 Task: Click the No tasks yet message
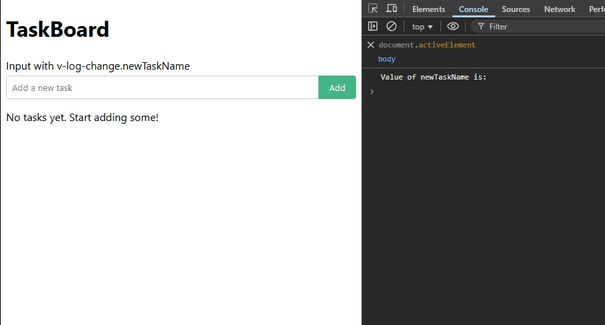click(x=82, y=117)
